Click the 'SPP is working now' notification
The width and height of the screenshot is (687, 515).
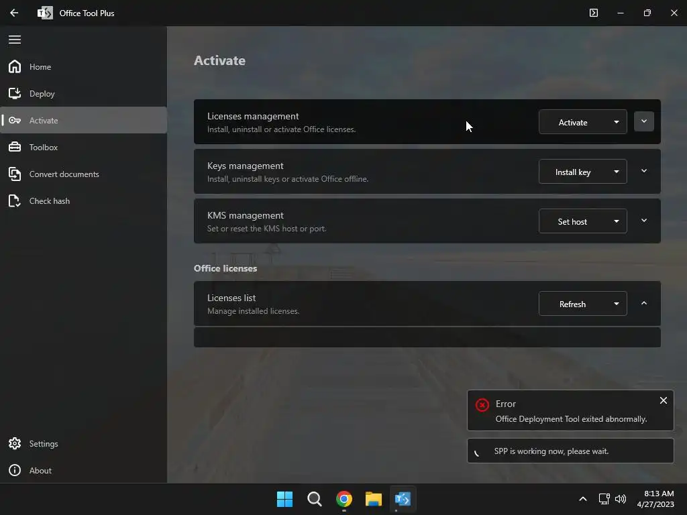click(x=570, y=451)
